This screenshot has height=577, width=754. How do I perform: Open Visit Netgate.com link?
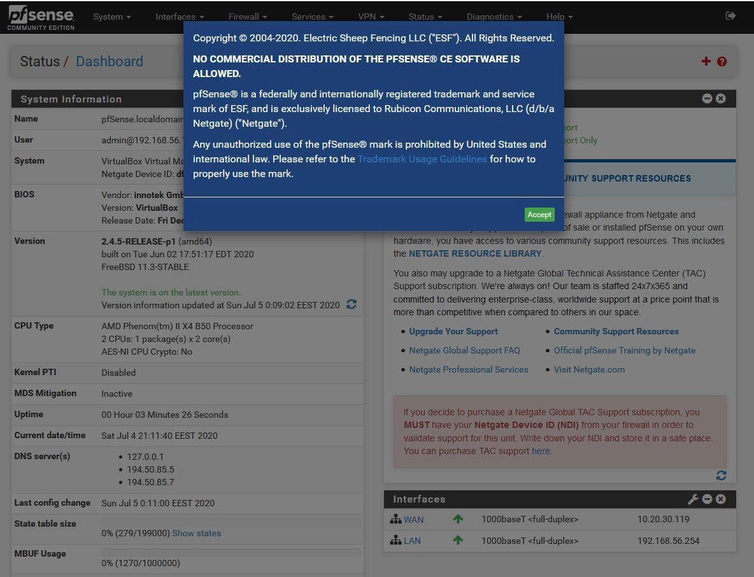589,370
